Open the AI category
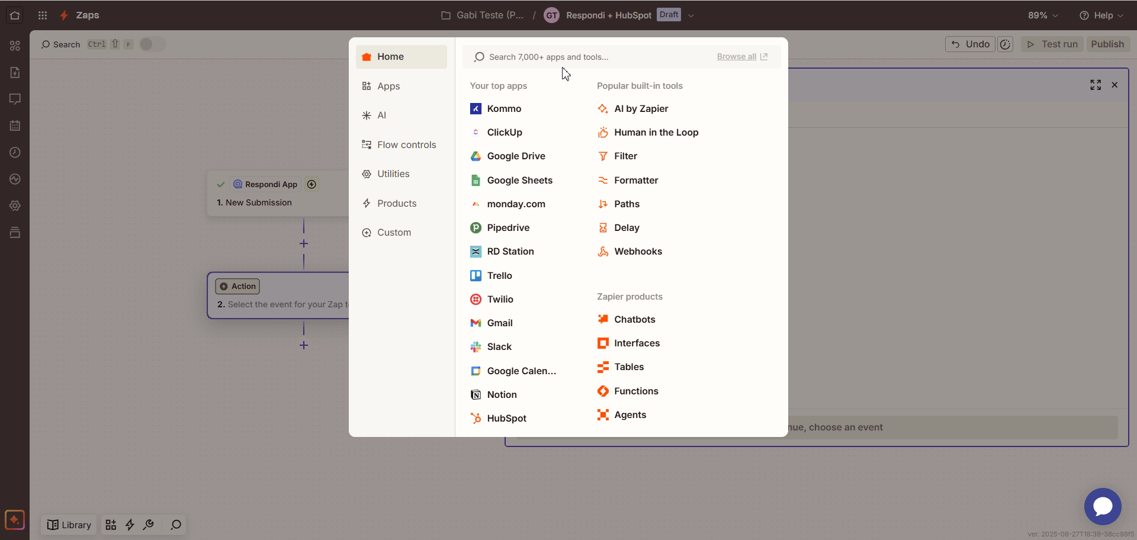This screenshot has width=1137, height=540. pos(401,115)
